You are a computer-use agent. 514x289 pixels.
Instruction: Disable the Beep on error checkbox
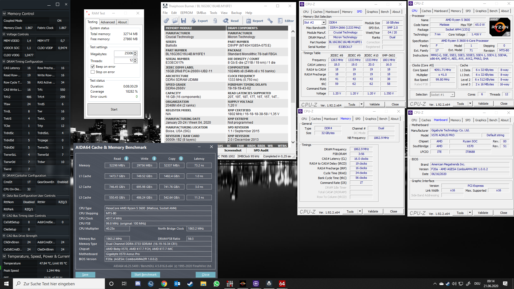pyautogui.click(x=93, y=67)
